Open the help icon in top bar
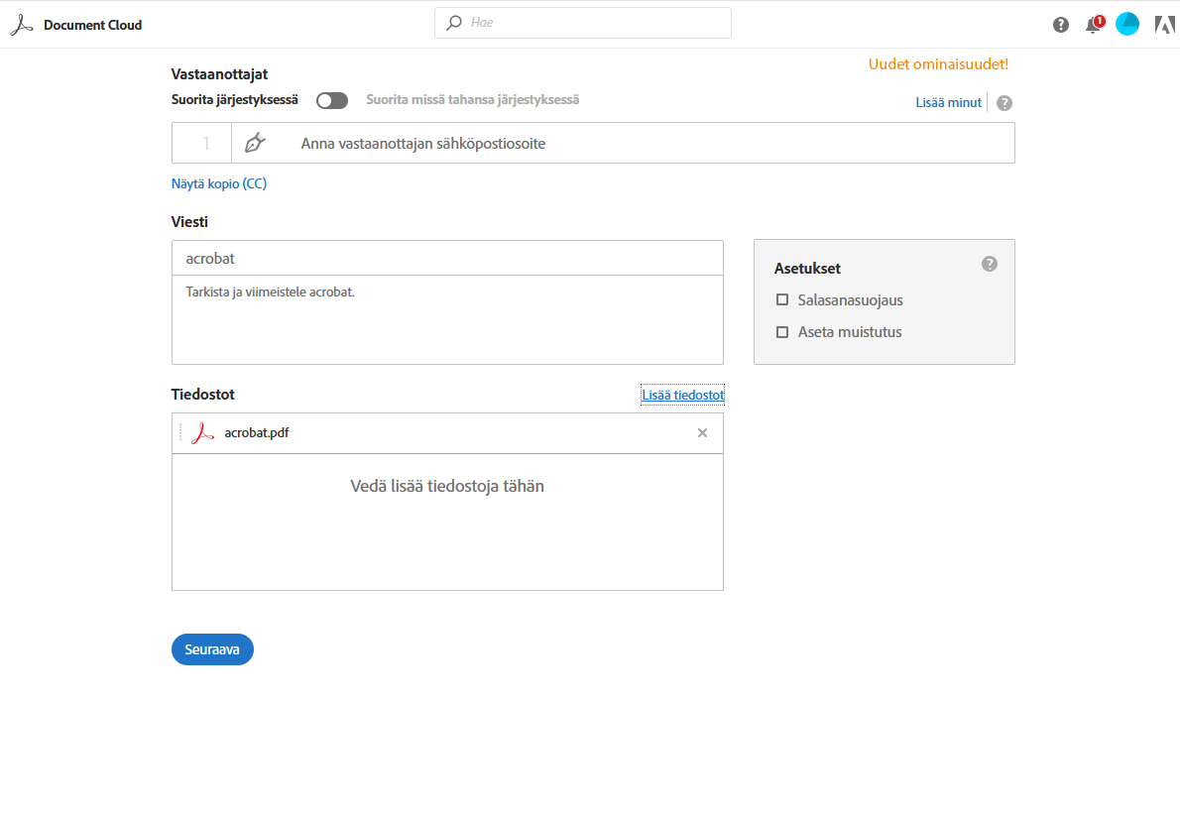This screenshot has height=818, width=1180. point(1061,25)
